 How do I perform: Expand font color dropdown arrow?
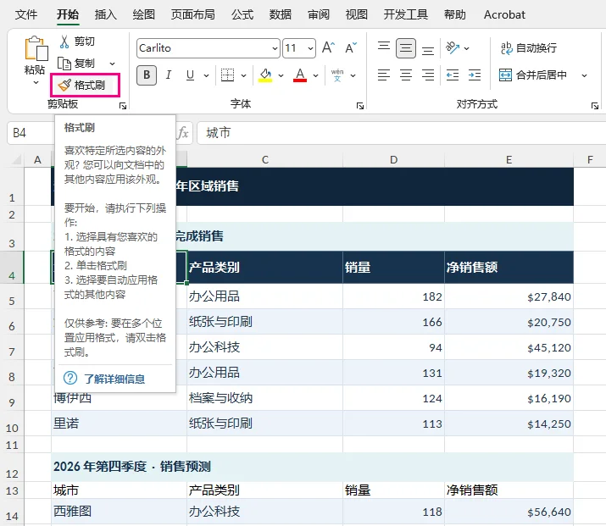pyautogui.click(x=316, y=75)
